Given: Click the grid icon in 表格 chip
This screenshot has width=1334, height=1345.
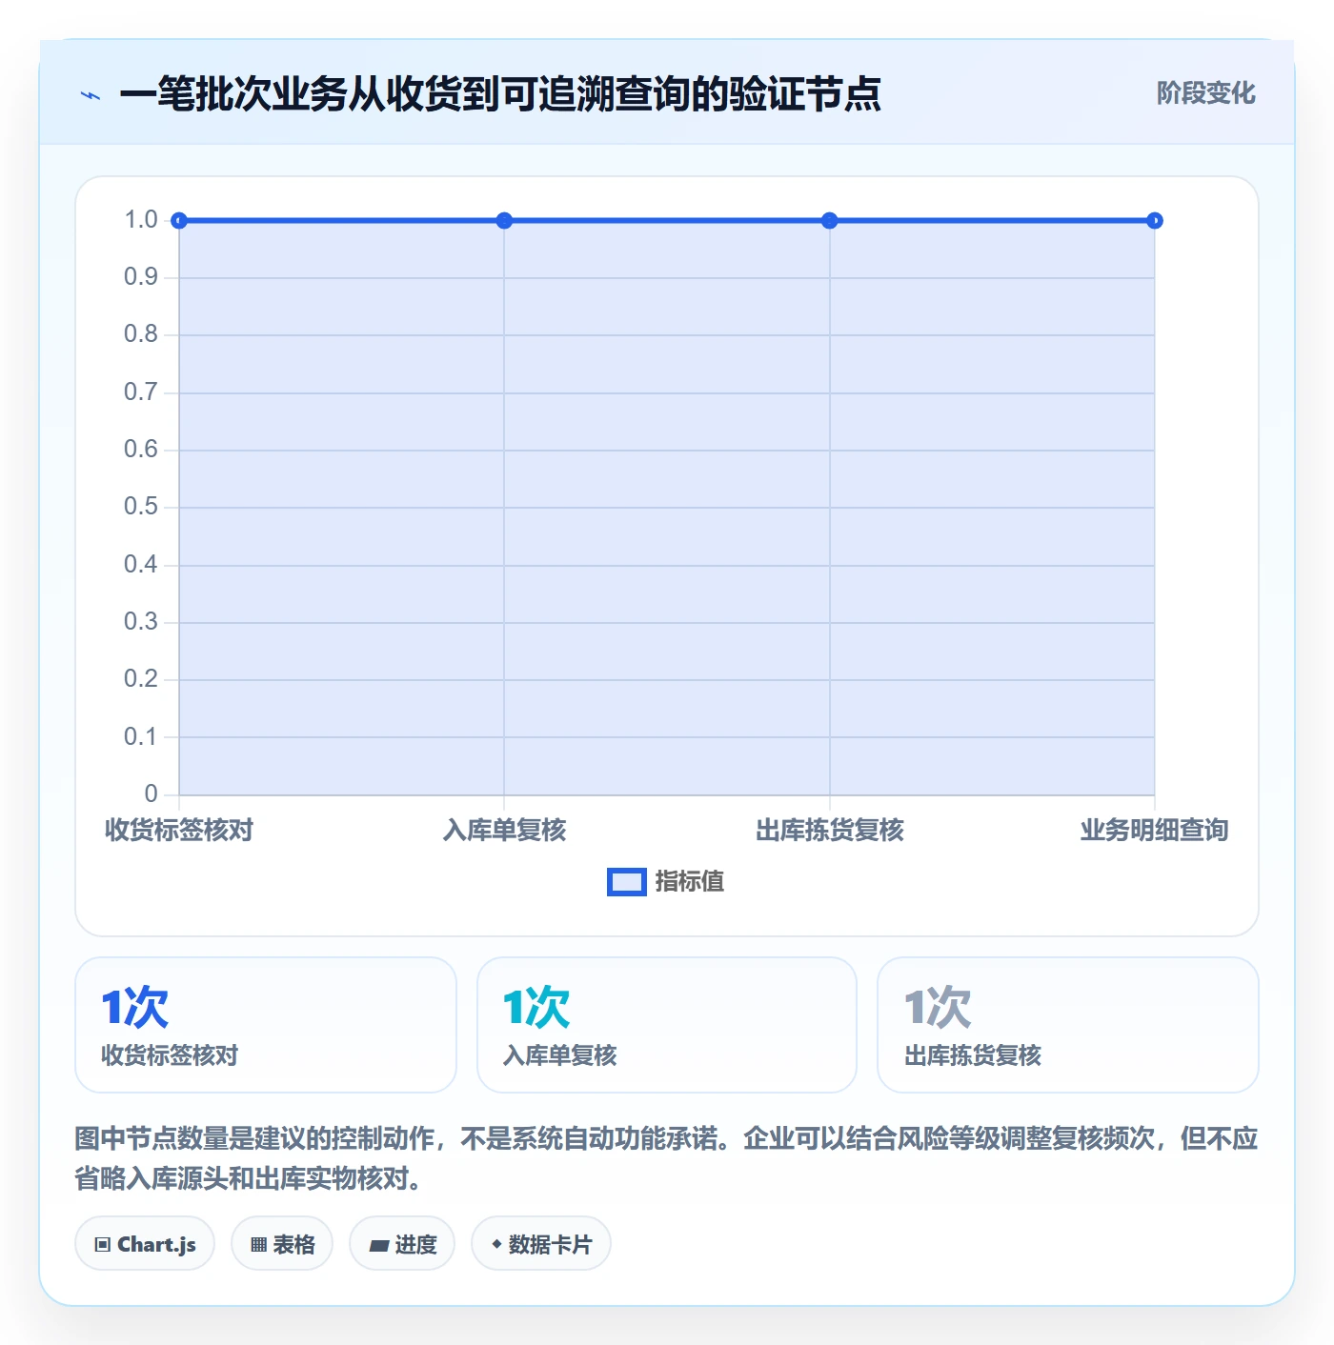Looking at the screenshot, I should tap(258, 1244).
